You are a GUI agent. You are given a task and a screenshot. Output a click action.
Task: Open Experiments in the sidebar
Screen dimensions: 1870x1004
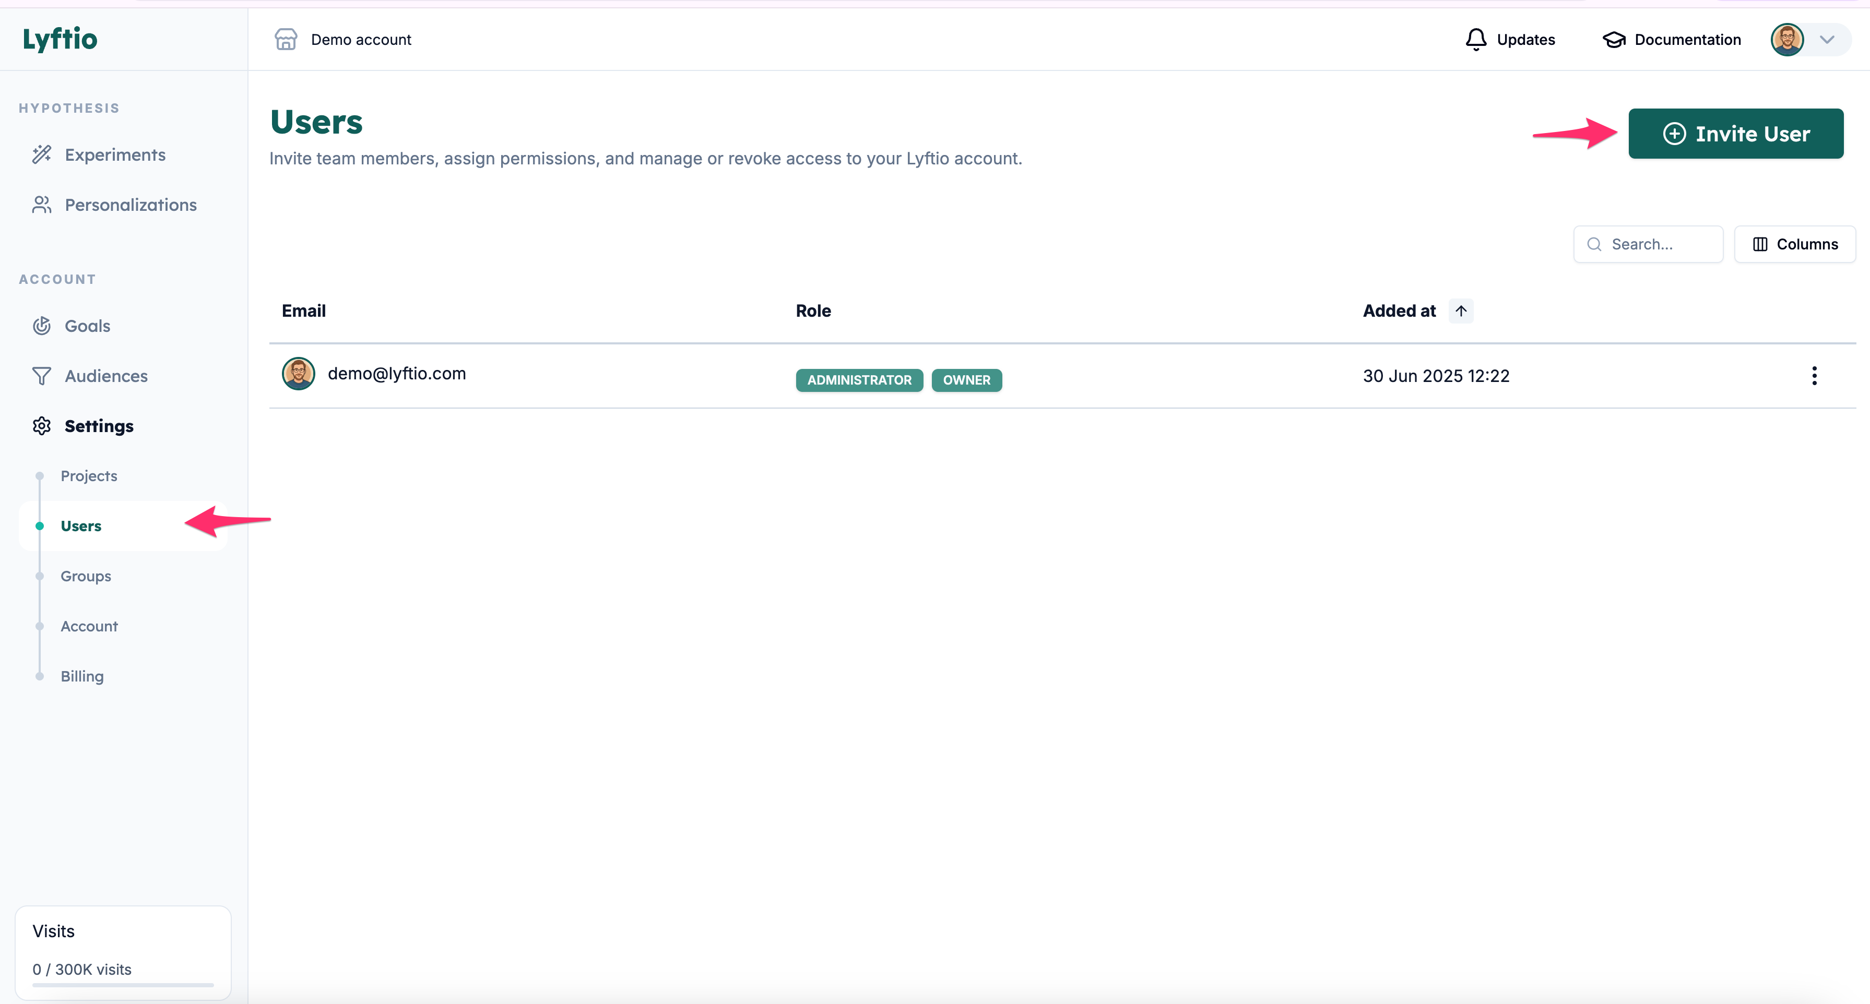pyautogui.click(x=115, y=154)
